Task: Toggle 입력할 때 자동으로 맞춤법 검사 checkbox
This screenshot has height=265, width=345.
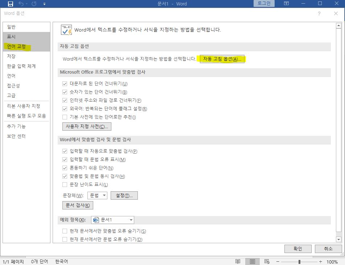Action: (x=65, y=151)
